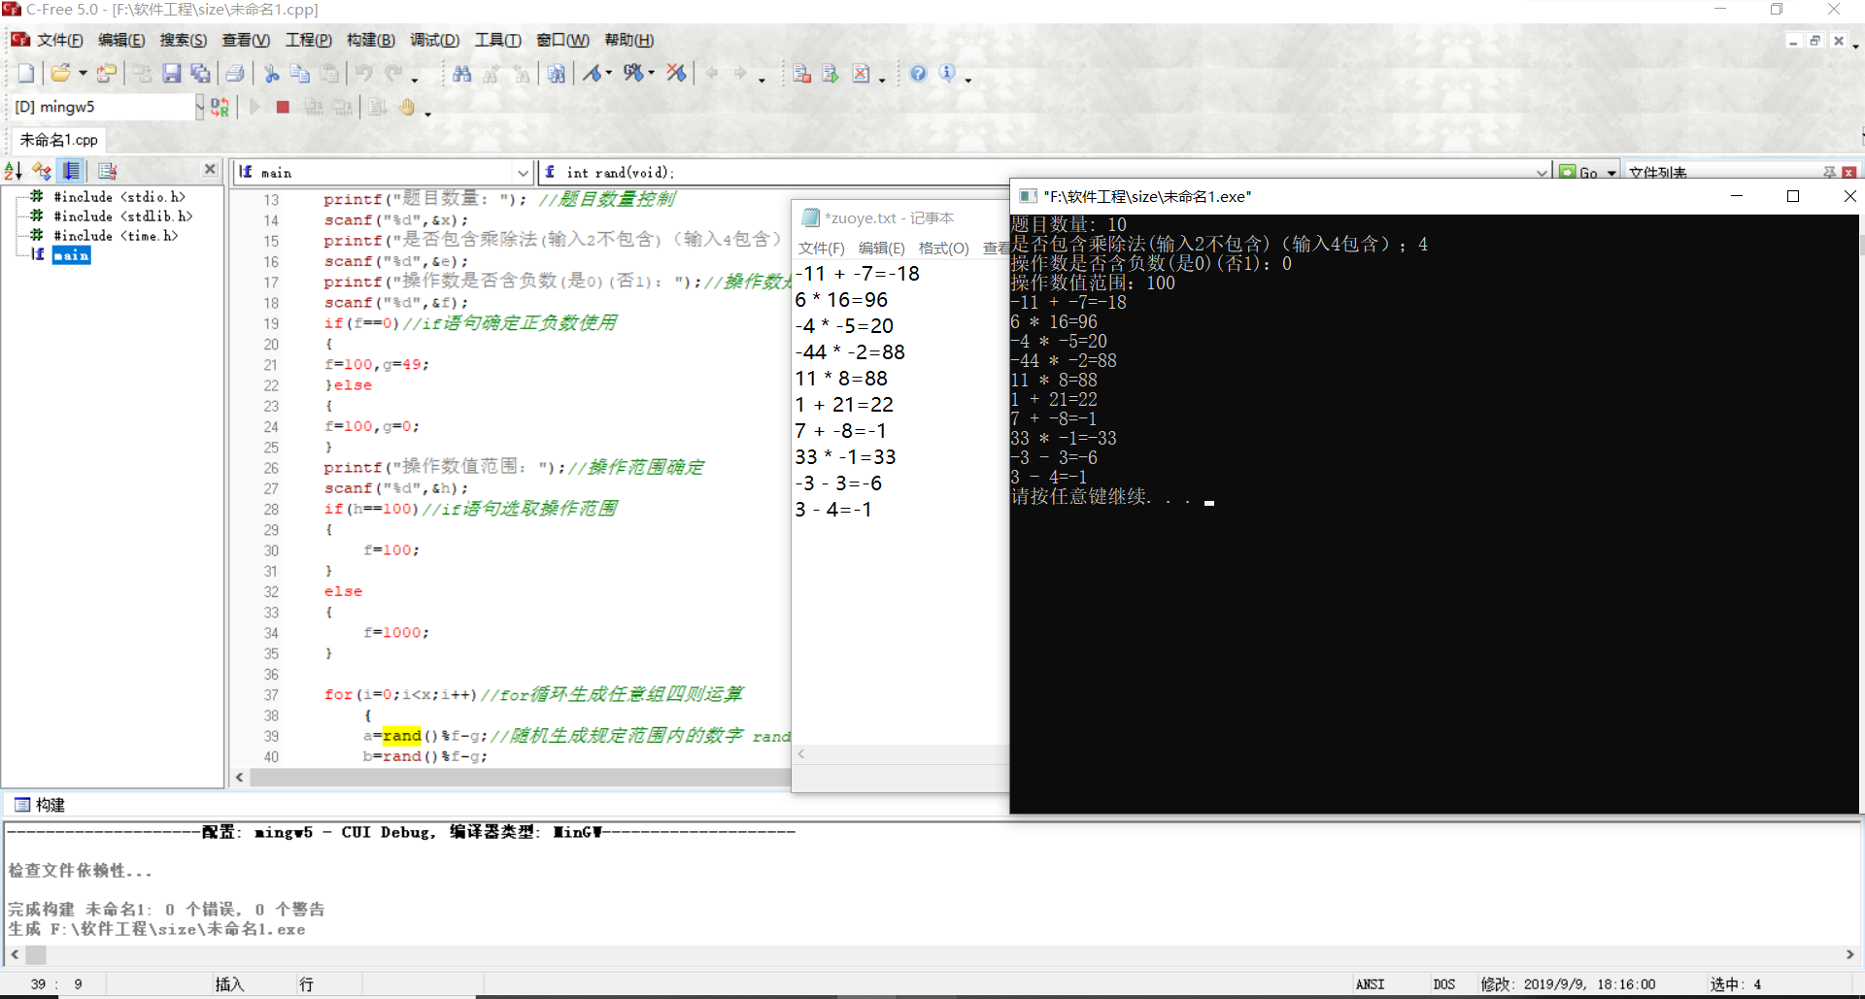Open the 编辑(E) menu in C-Free
The height and width of the screenshot is (999, 1865).
[x=121, y=40]
